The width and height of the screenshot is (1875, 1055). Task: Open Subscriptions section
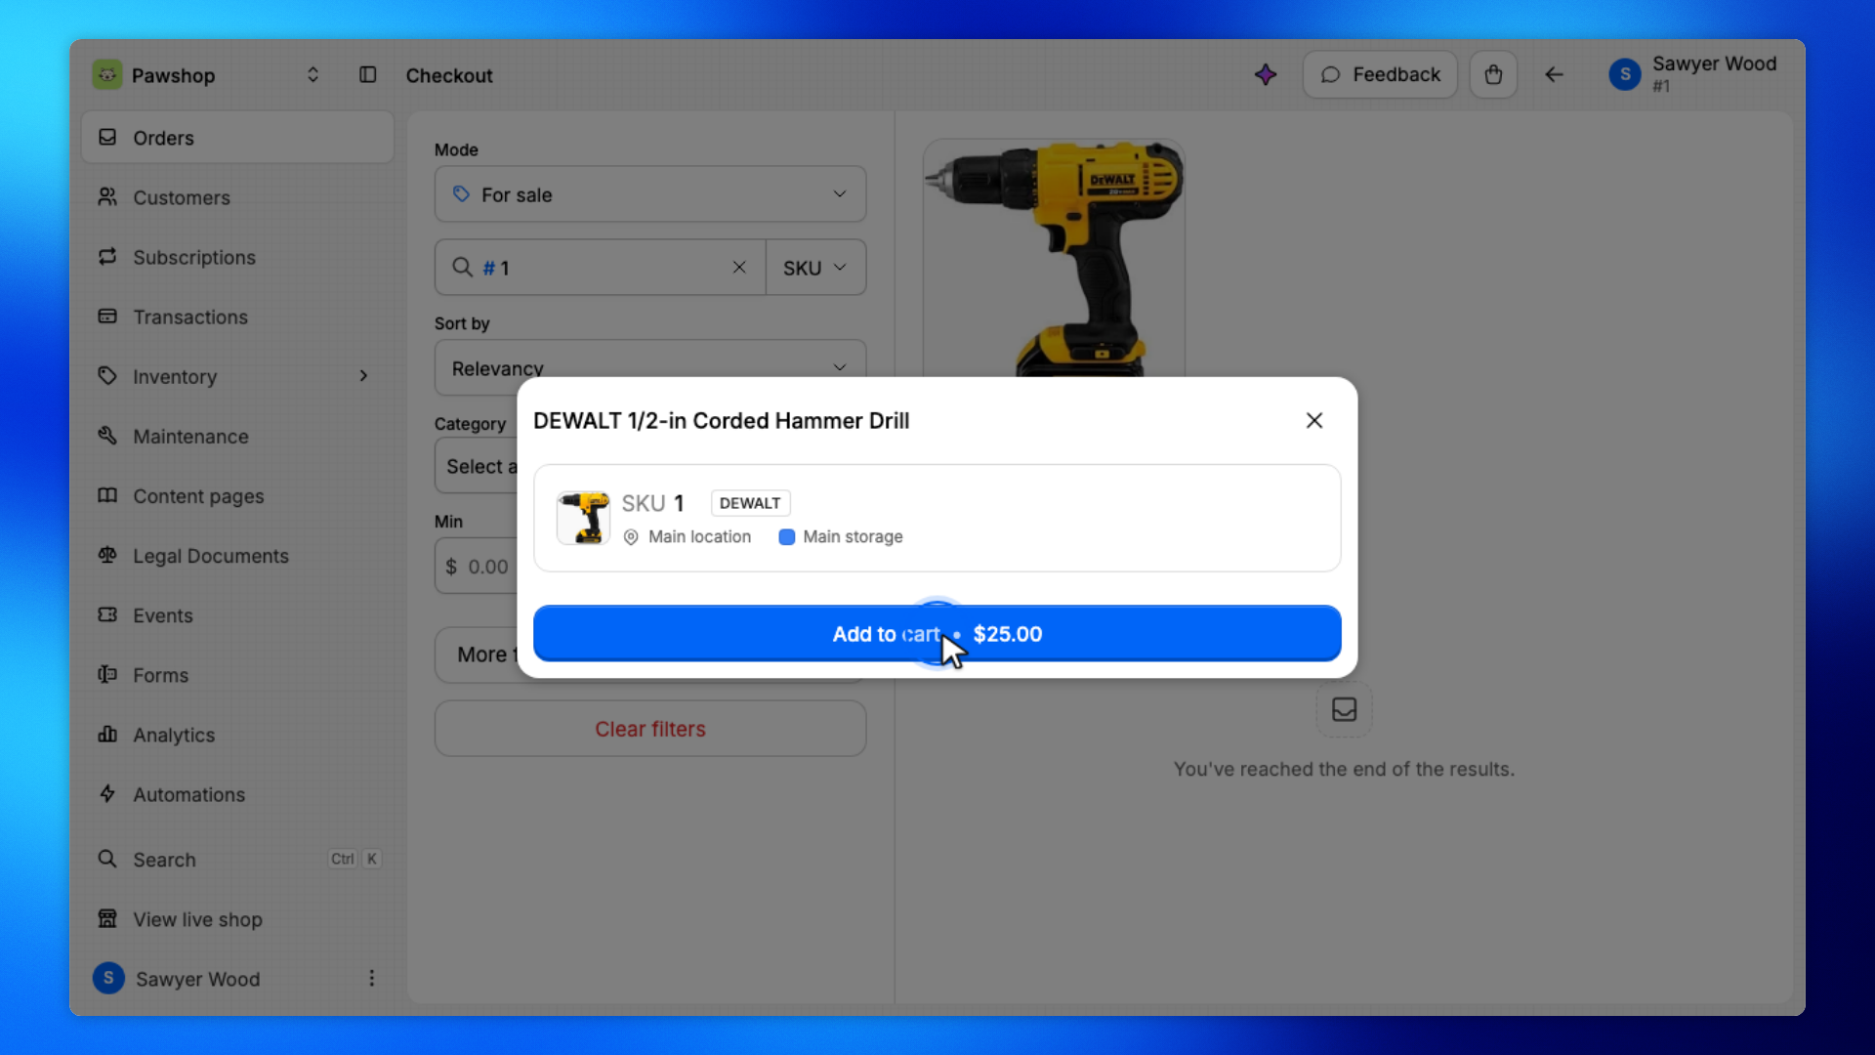(237, 257)
